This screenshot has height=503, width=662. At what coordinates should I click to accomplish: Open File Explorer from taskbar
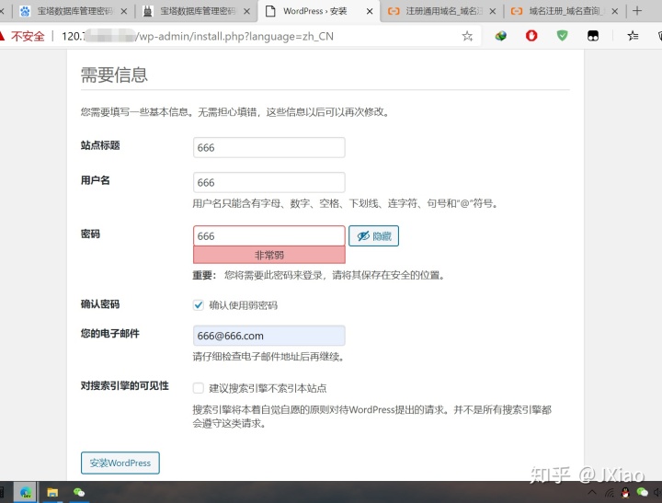[x=52, y=492]
